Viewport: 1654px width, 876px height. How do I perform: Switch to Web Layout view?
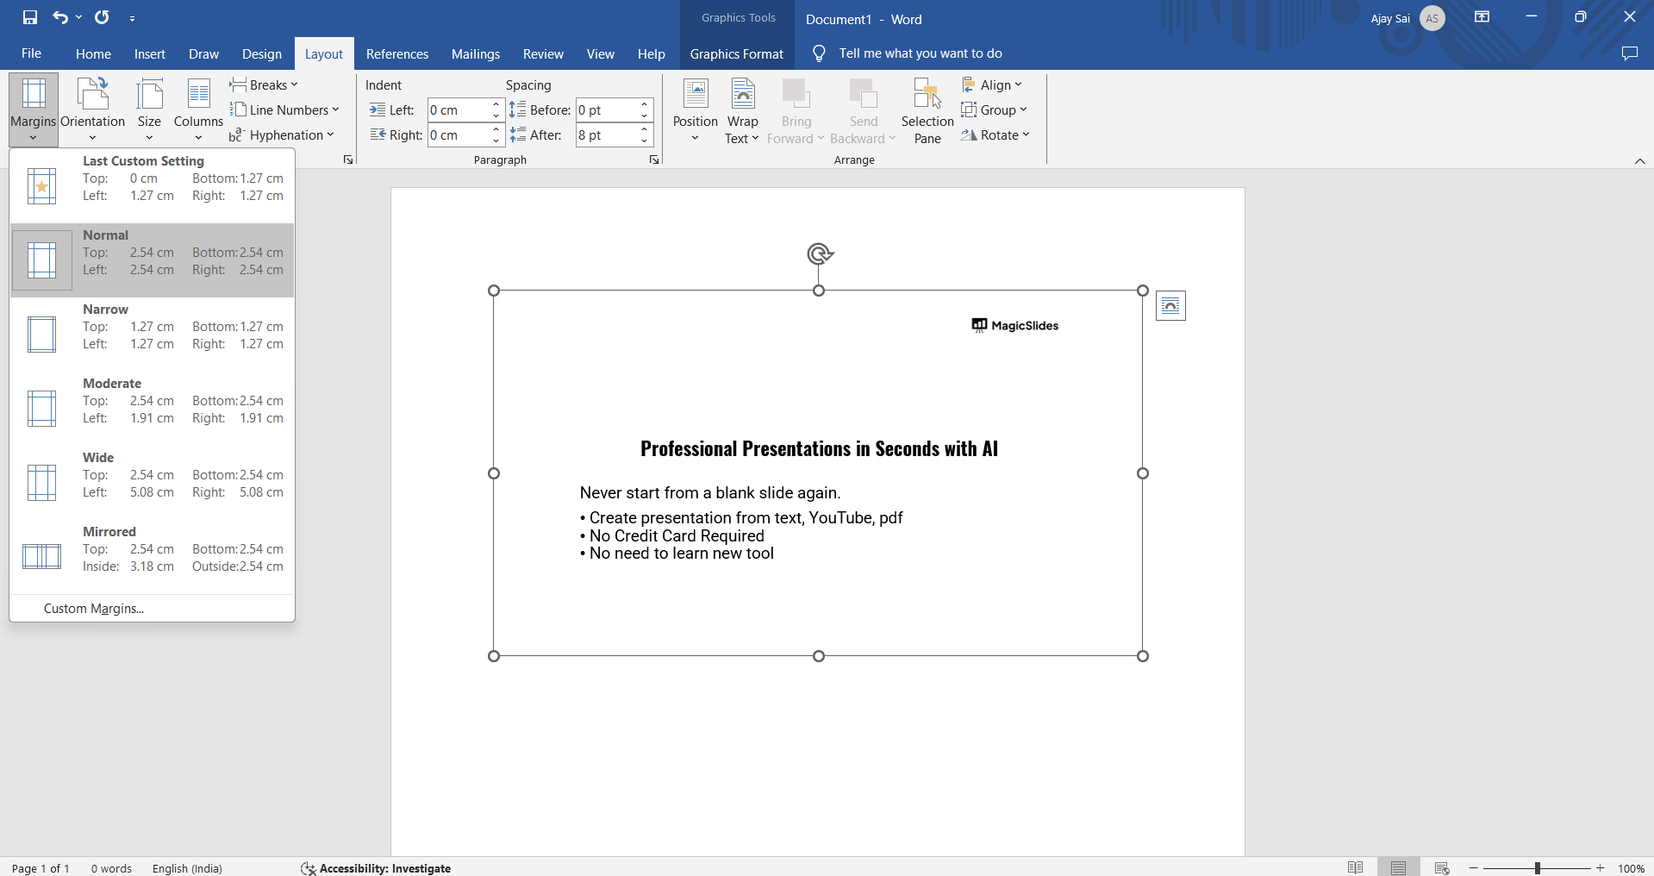click(x=1441, y=867)
